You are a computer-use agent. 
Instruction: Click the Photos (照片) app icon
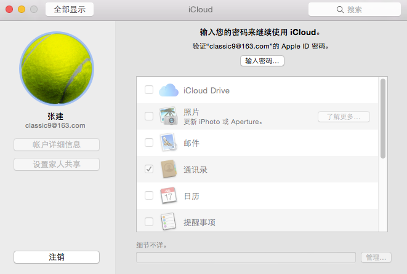pos(169,115)
